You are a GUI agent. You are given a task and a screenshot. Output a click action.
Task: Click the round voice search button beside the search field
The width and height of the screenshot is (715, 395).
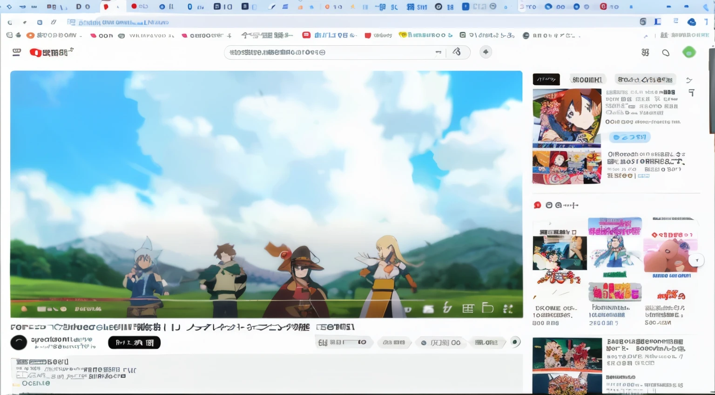486,52
